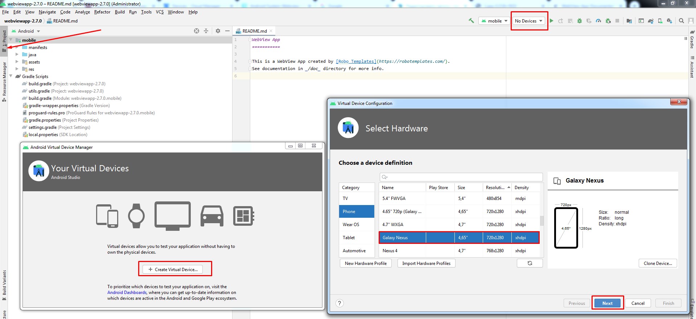This screenshot has height=319, width=696.
Task: Open the Resource Manager side tab
Action: point(4,82)
